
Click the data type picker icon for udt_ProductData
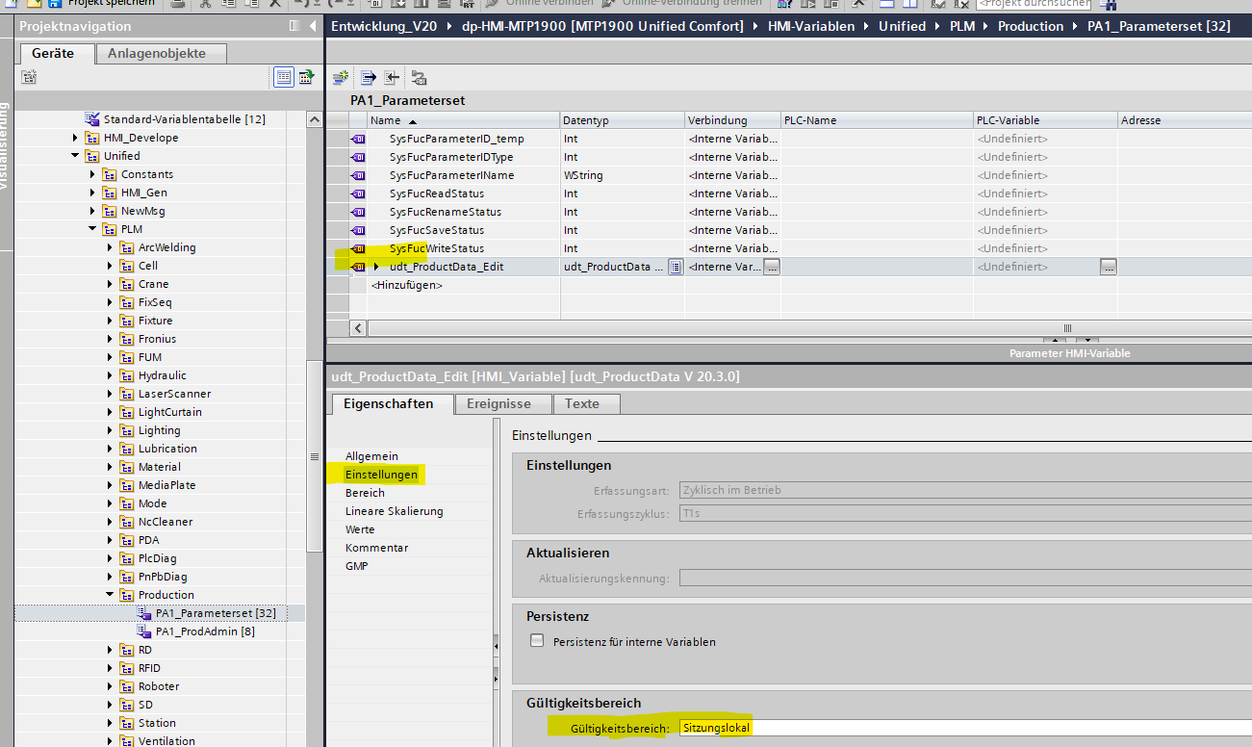click(675, 267)
